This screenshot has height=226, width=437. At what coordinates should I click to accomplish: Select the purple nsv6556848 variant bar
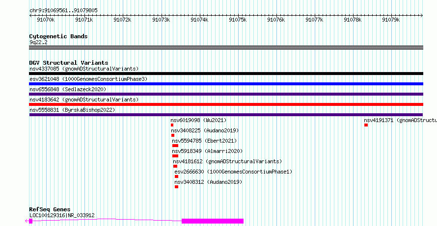(x=226, y=94)
